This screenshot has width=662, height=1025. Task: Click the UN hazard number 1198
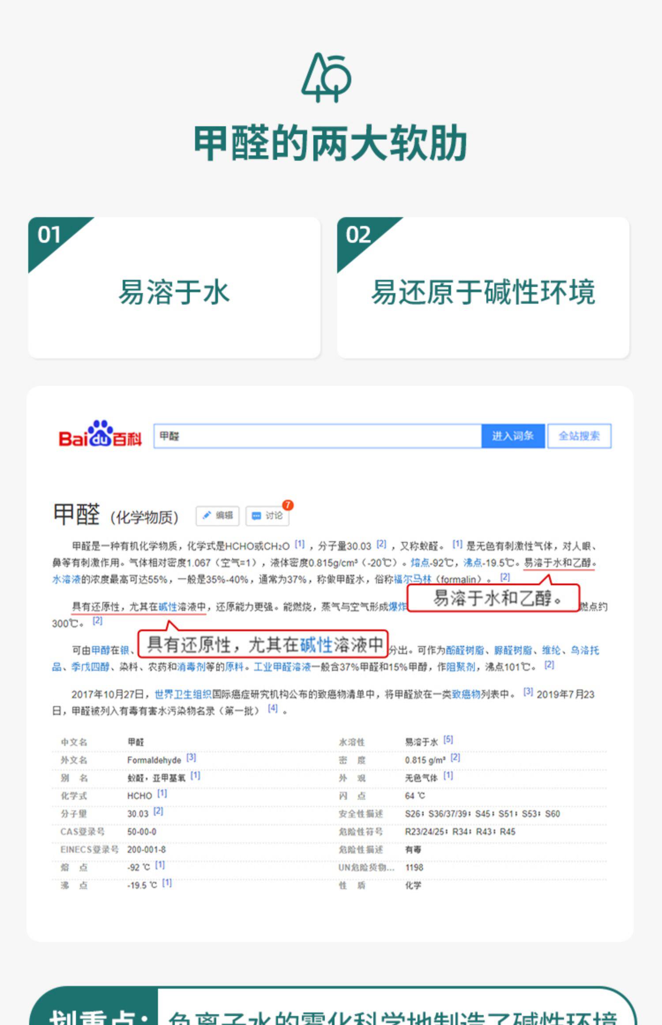(x=414, y=868)
